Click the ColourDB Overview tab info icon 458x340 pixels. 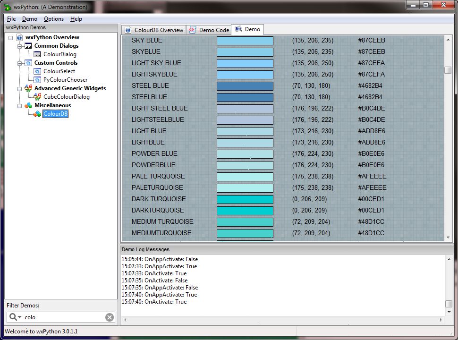pyautogui.click(x=128, y=30)
